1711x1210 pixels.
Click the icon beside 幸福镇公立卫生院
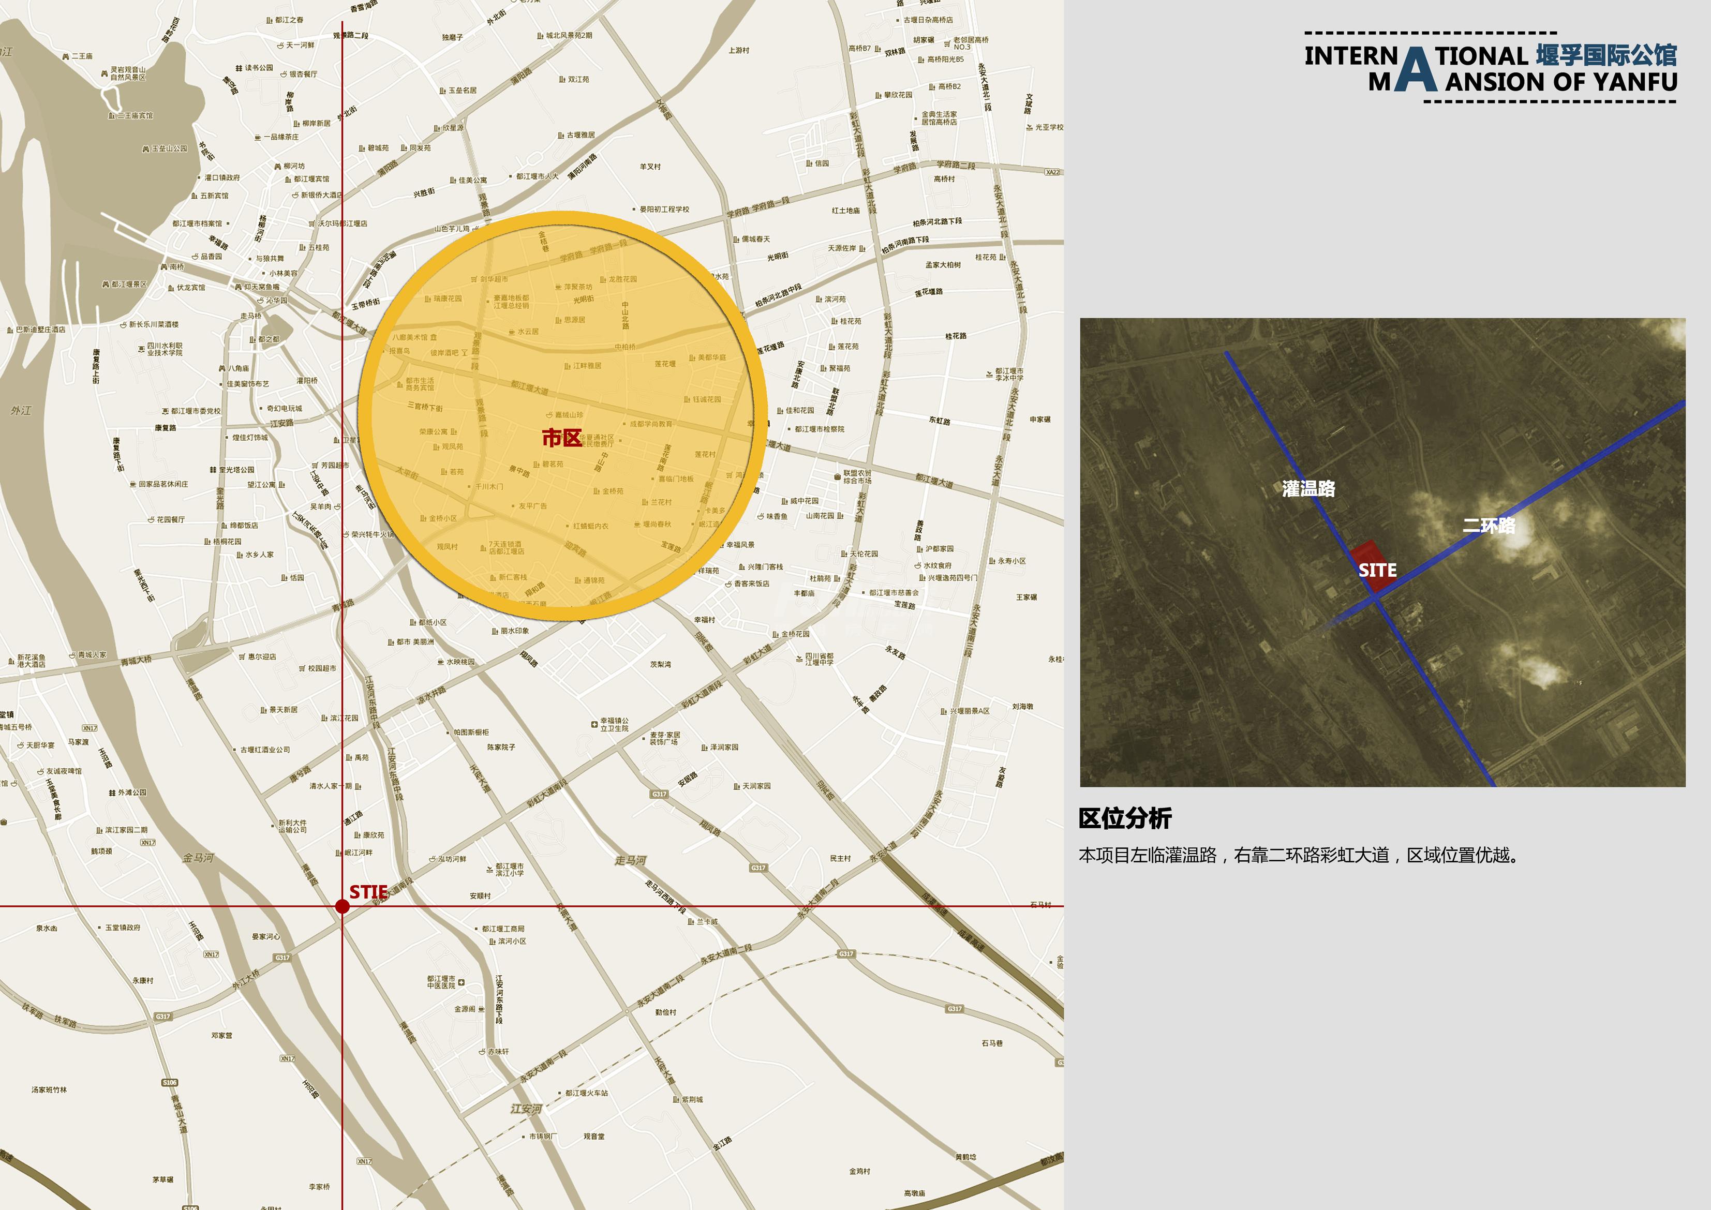594,724
